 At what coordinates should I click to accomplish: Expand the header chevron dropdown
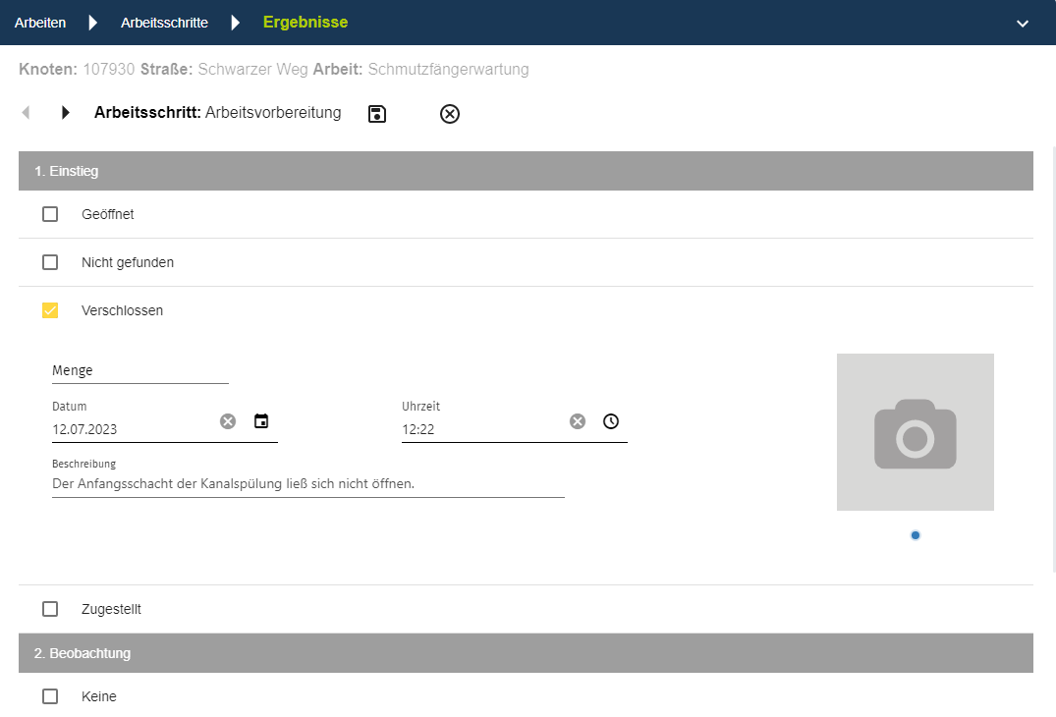tap(1023, 23)
